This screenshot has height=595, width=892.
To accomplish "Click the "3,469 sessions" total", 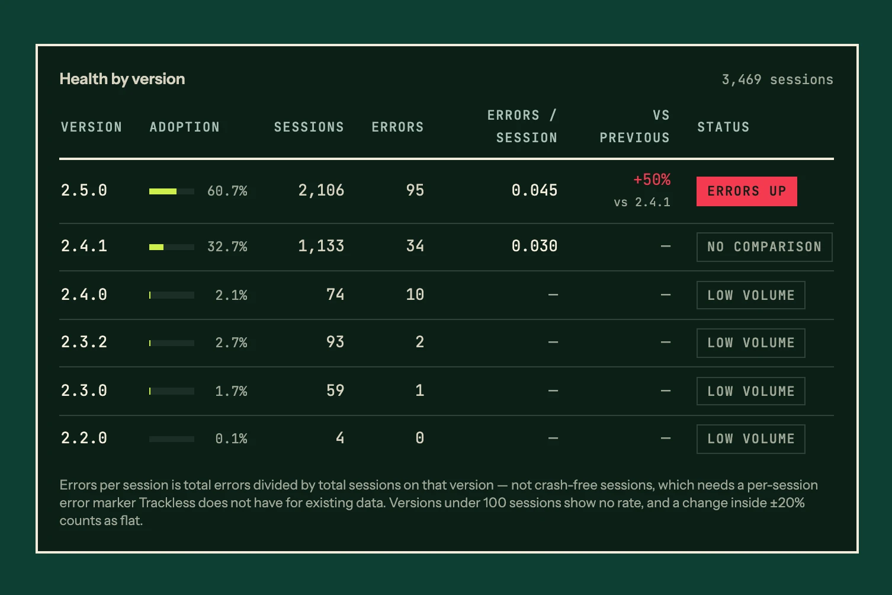I will 777,79.
